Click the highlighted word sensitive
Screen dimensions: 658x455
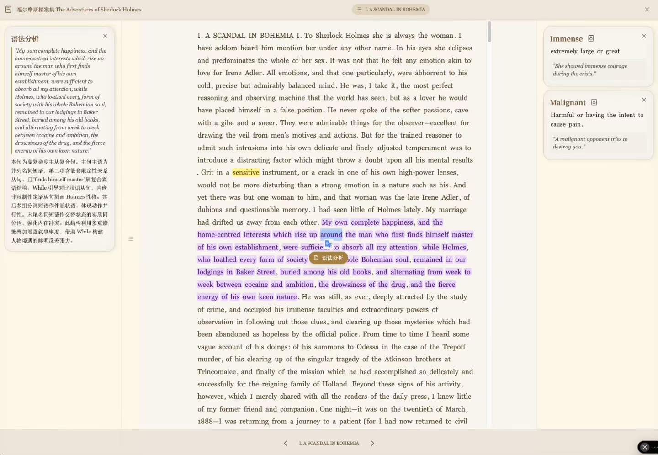pyautogui.click(x=246, y=172)
